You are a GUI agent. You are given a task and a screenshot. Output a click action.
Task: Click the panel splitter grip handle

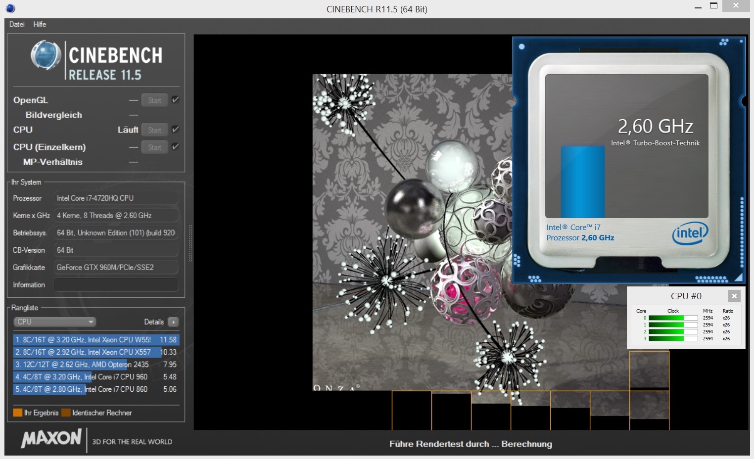pyautogui.click(x=190, y=243)
